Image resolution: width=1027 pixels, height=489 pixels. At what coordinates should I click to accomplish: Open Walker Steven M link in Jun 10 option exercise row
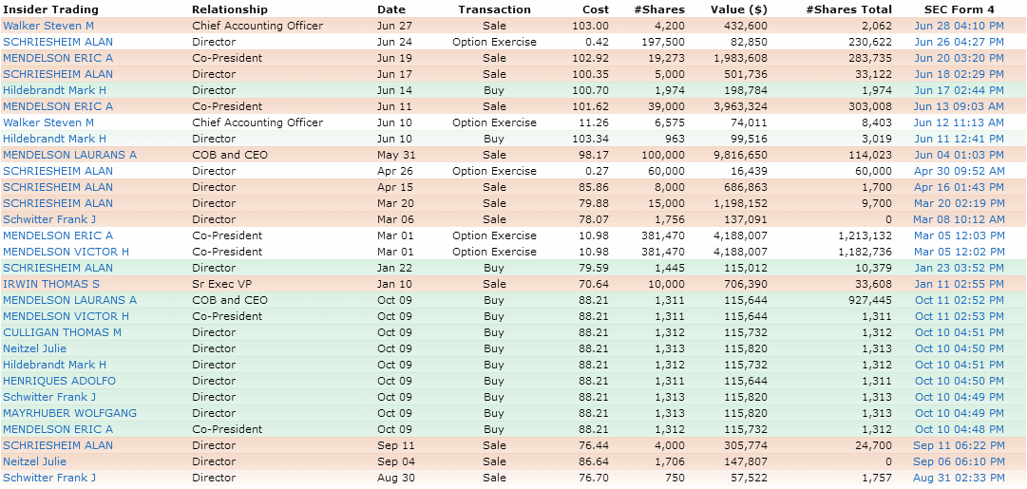click(48, 123)
